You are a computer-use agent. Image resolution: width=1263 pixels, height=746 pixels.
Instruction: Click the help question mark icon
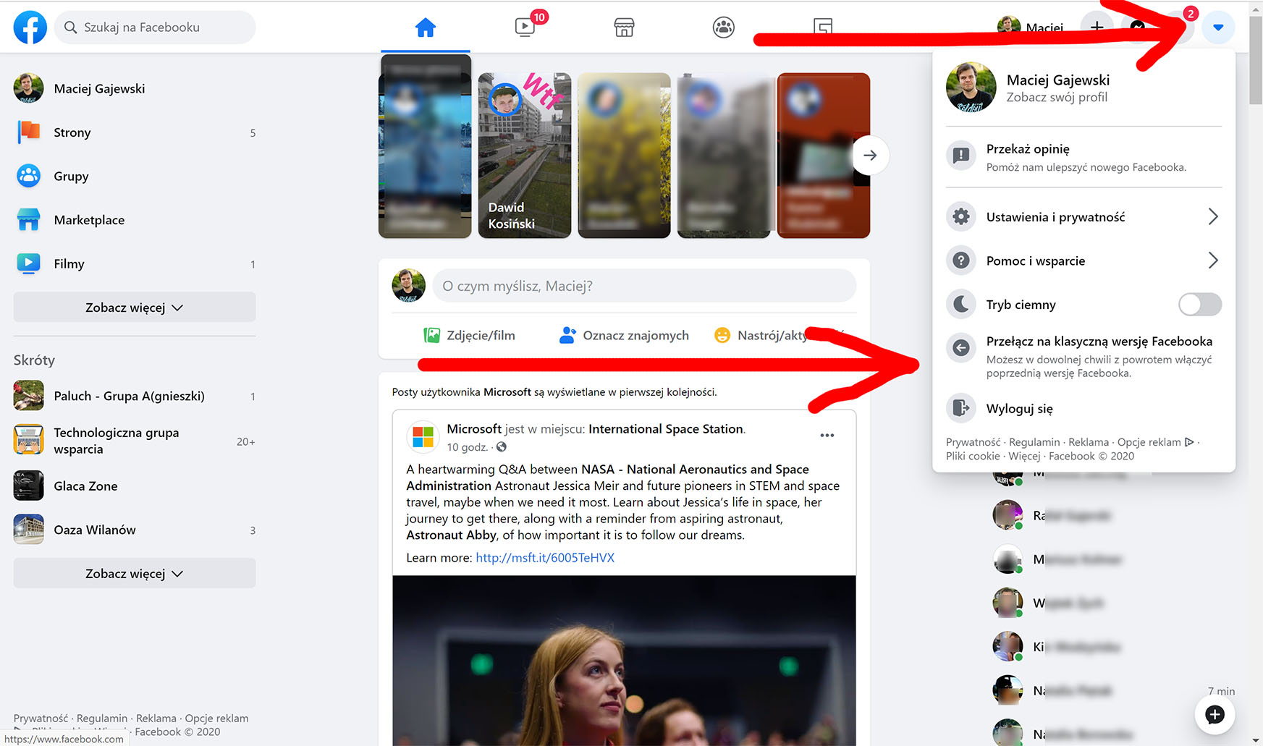point(961,260)
